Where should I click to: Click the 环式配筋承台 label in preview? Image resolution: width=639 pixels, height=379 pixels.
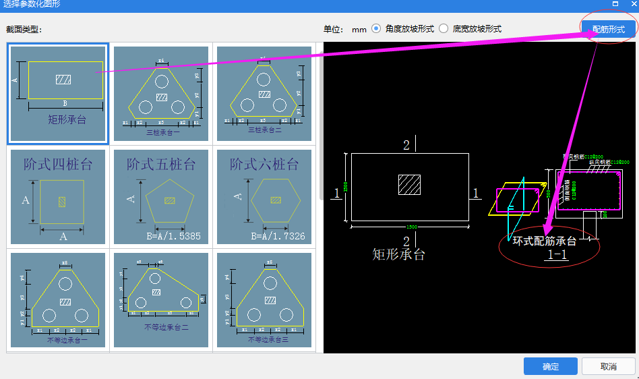coord(545,241)
